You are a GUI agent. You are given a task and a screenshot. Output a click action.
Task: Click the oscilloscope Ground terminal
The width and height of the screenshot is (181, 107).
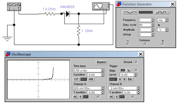tap(136, 62)
